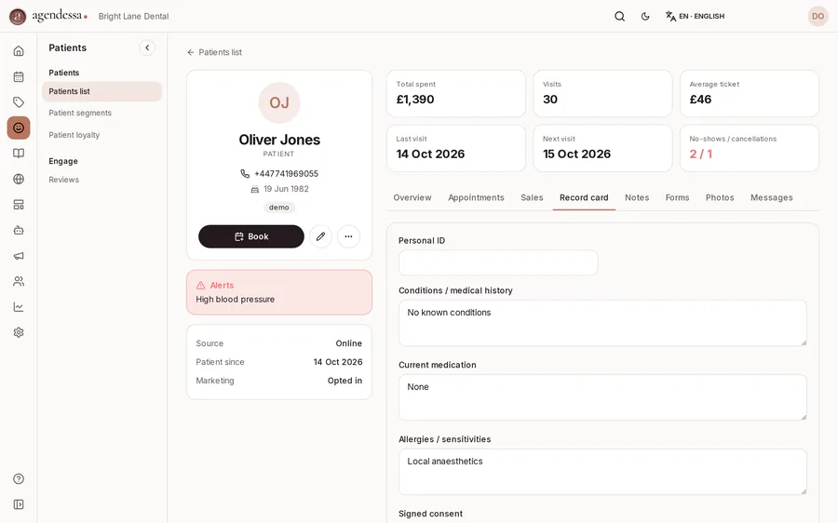The height and width of the screenshot is (523, 838).
Task: Click the phone number +447741969055
Action: (x=286, y=174)
